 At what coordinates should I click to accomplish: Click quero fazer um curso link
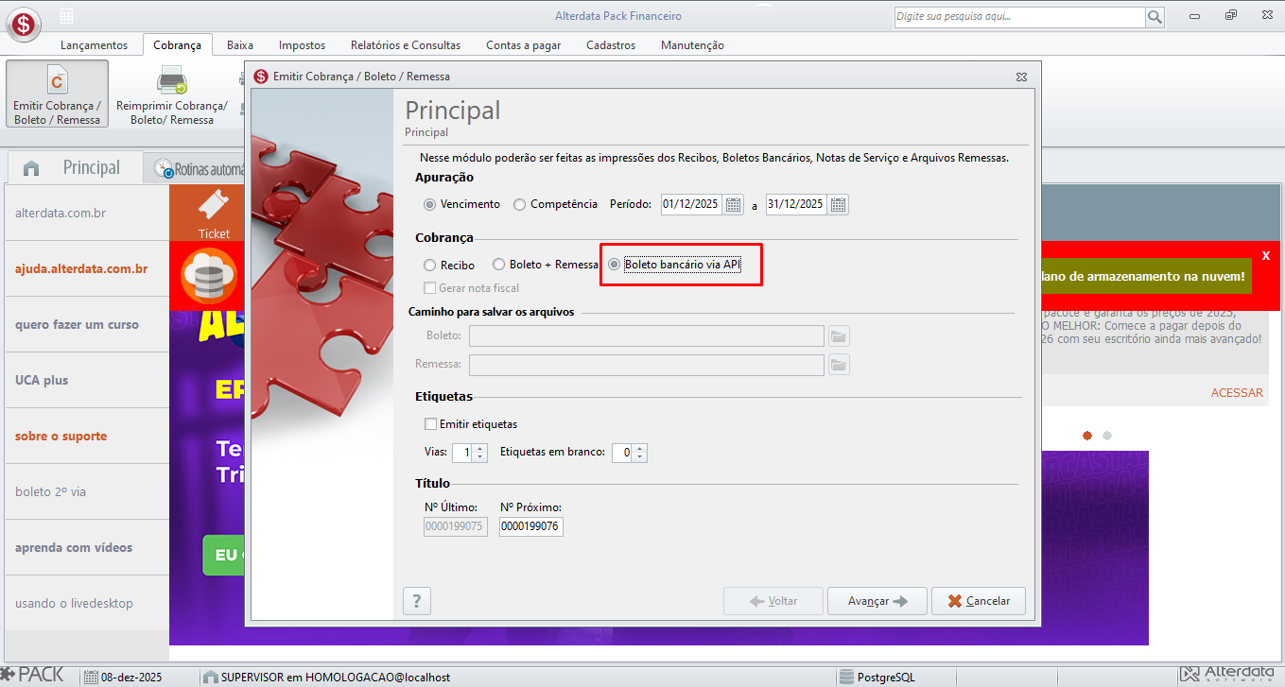87,324
